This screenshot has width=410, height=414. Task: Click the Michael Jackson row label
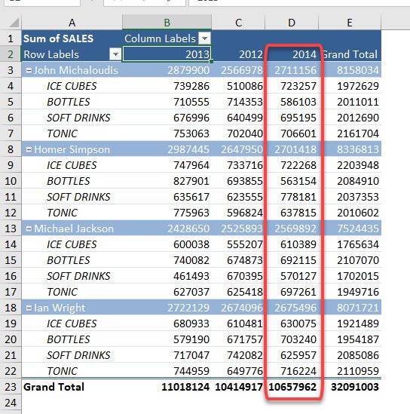point(74,228)
